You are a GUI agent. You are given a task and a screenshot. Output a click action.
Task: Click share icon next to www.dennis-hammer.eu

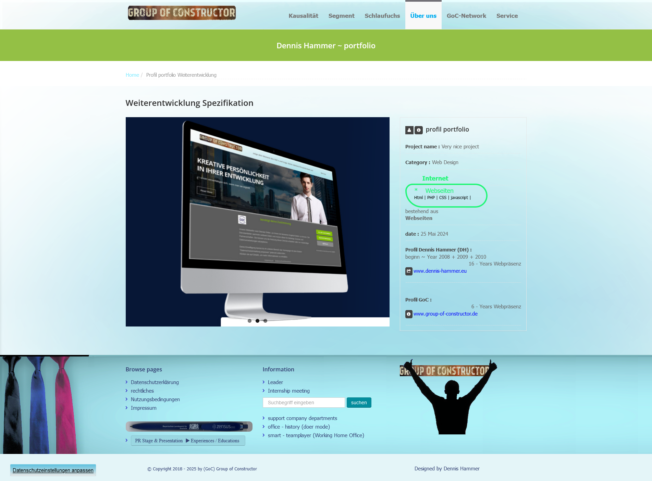[409, 271]
